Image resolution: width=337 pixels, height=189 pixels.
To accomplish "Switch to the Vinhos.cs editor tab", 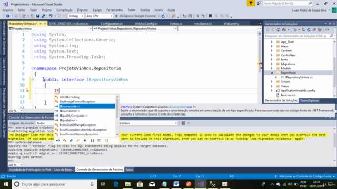I will point(175,24).
